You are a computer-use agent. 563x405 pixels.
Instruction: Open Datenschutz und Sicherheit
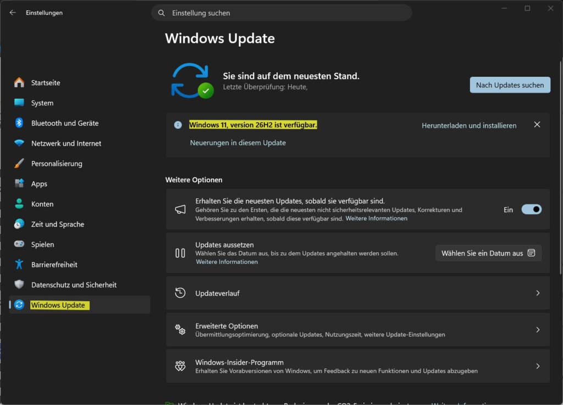point(79,285)
